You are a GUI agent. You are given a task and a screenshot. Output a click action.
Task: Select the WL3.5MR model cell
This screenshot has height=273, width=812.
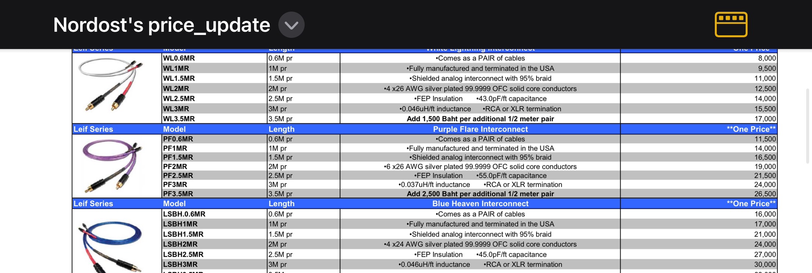coord(214,119)
